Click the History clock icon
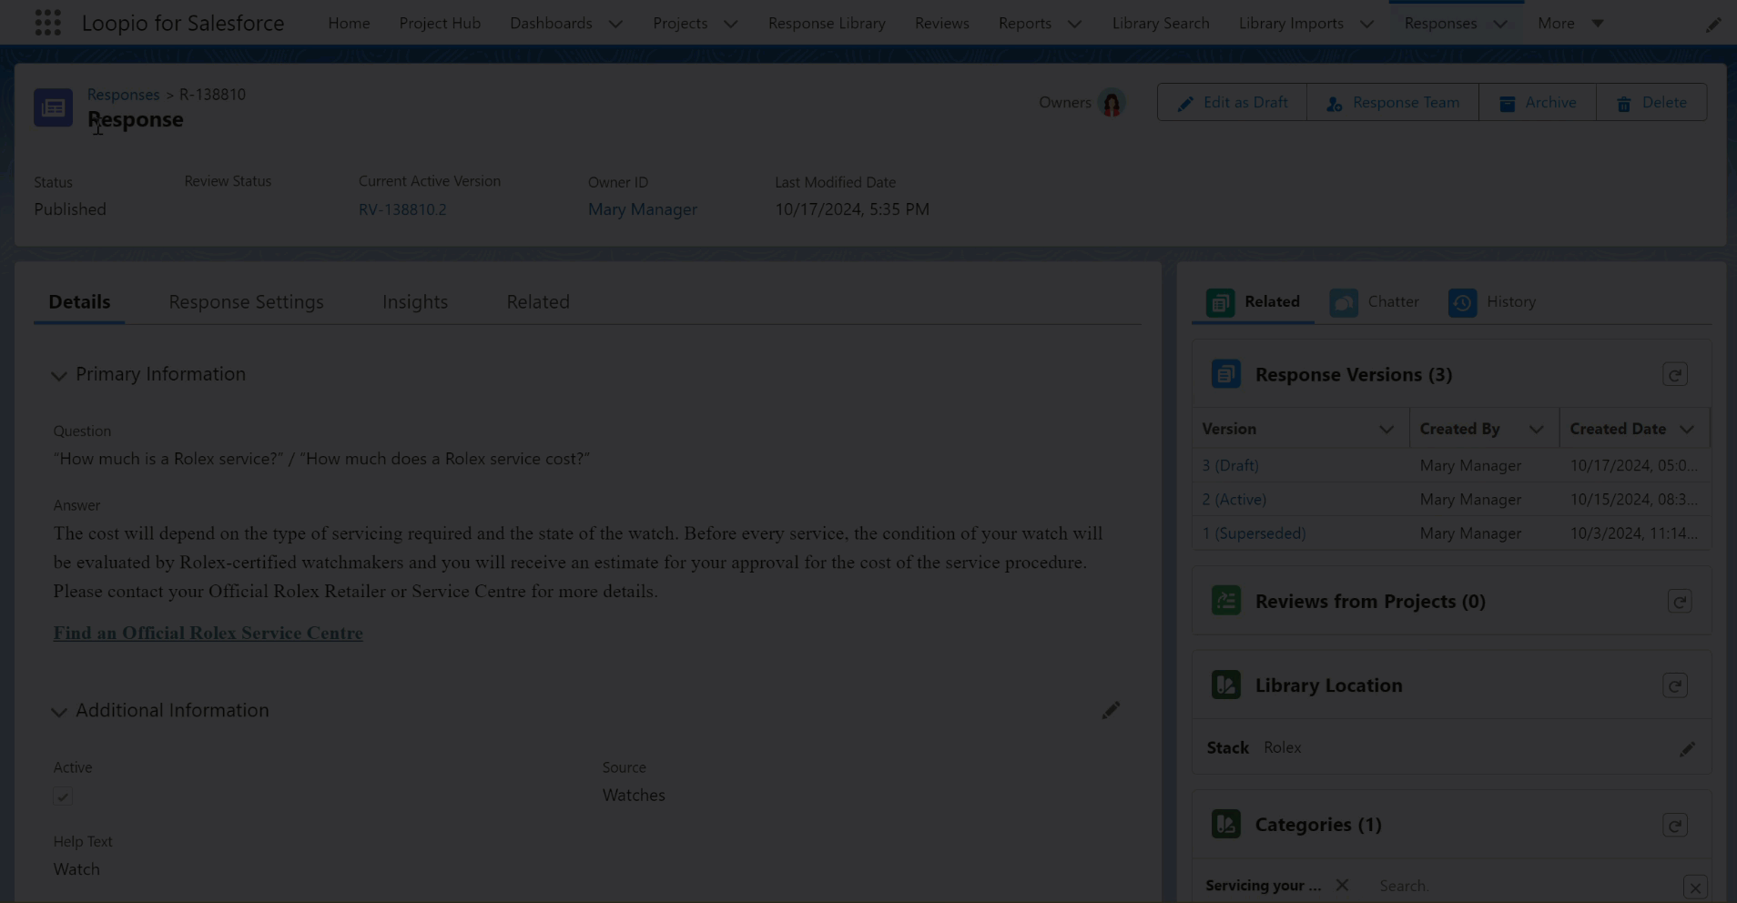 tap(1462, 302)
